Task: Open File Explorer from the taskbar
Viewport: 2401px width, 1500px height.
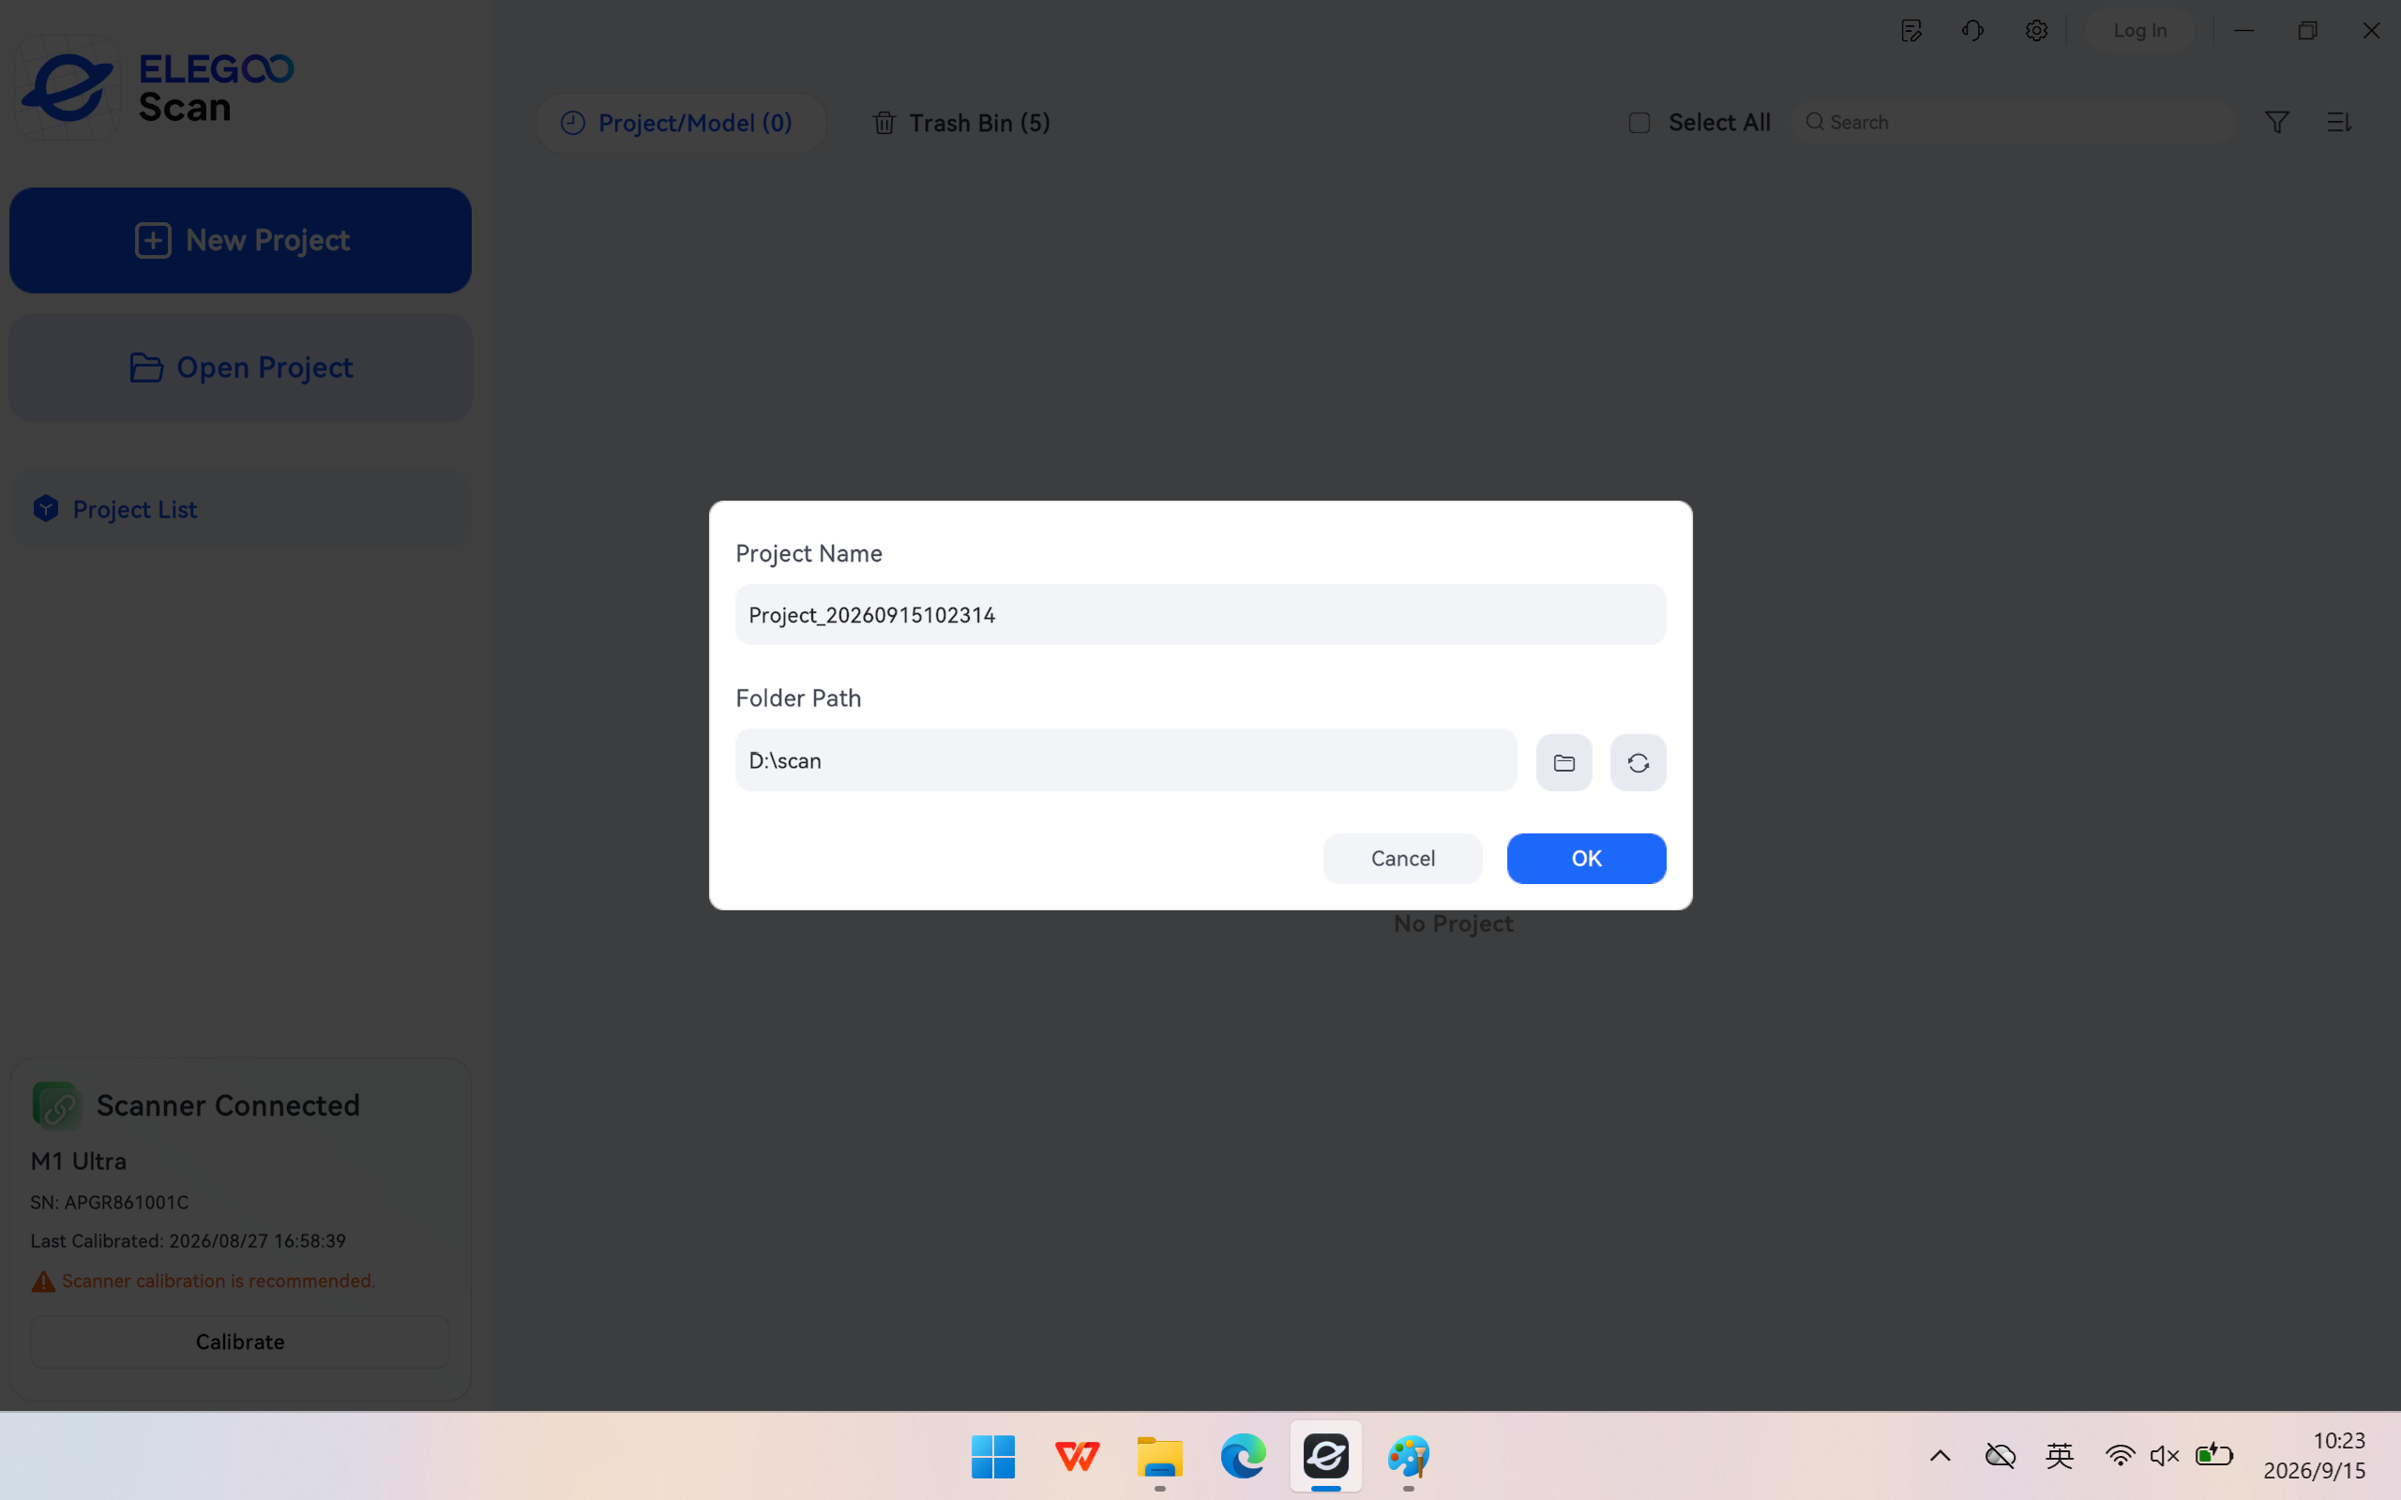Action: 1160,1456
